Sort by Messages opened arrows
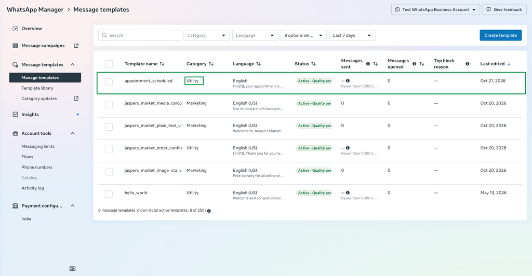532x276 pixels. [422, 64]
